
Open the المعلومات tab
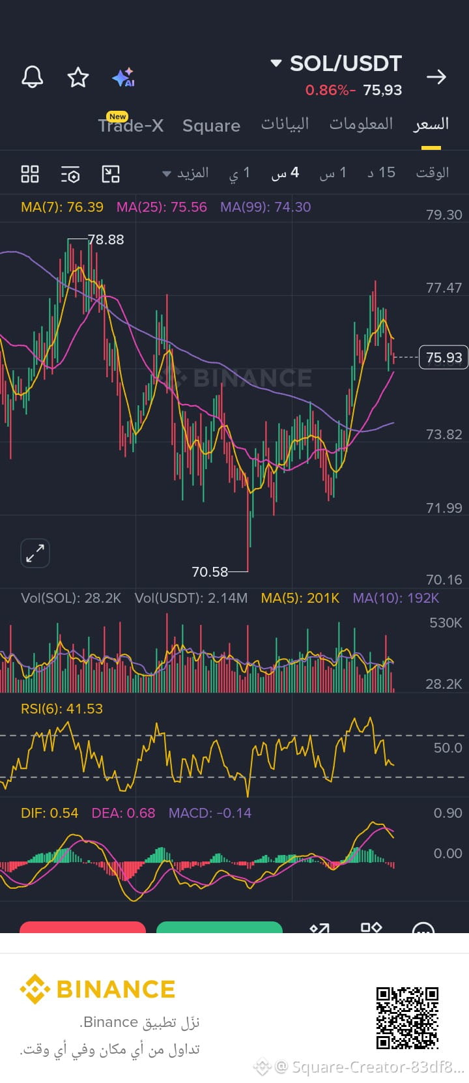point(361,124)
